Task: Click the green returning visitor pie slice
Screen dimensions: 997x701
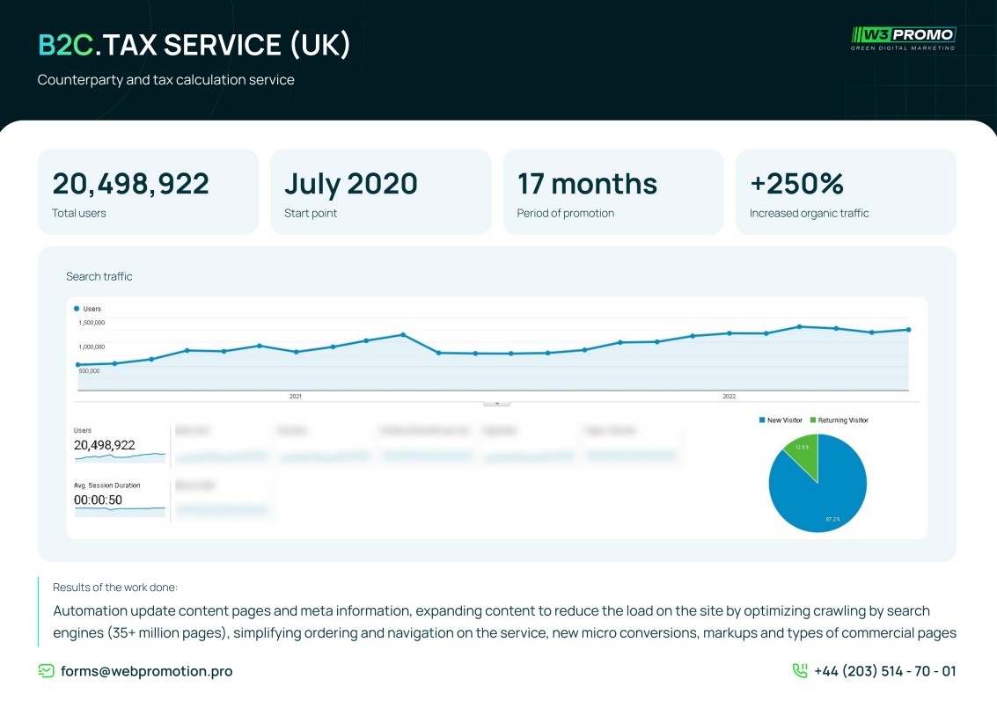Action: click(x=804, y=453)
